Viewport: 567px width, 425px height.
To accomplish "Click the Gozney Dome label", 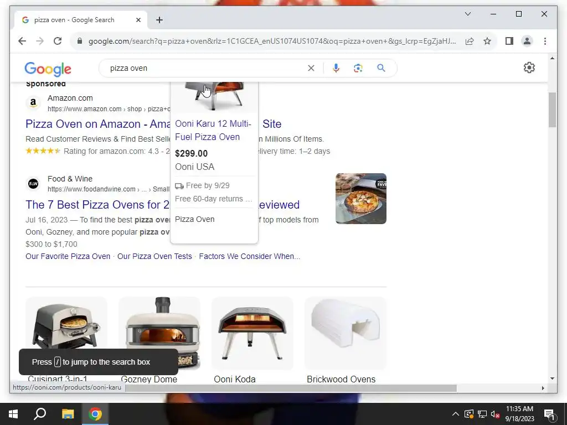I will pos(149,379).
